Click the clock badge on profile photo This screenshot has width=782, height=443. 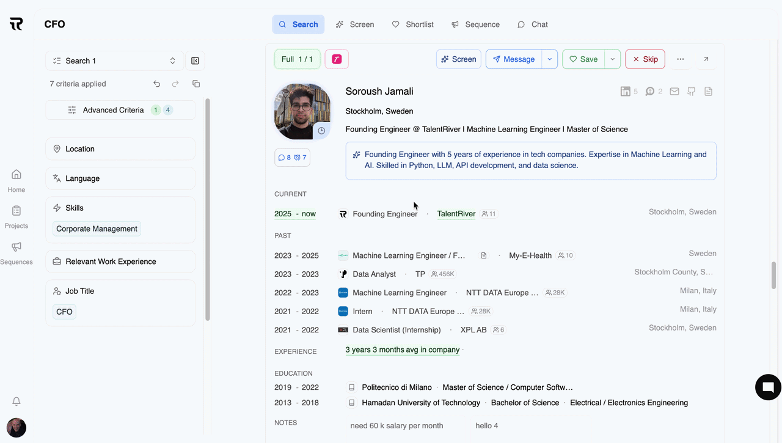pyautogui.click(x=321, y=131)
